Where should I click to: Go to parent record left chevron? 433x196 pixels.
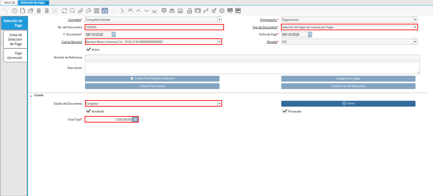click(114, 11)
